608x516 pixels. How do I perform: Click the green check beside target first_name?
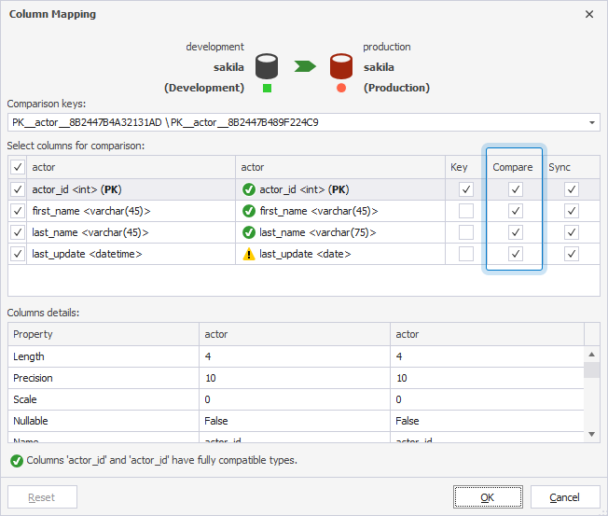(249, 211)
